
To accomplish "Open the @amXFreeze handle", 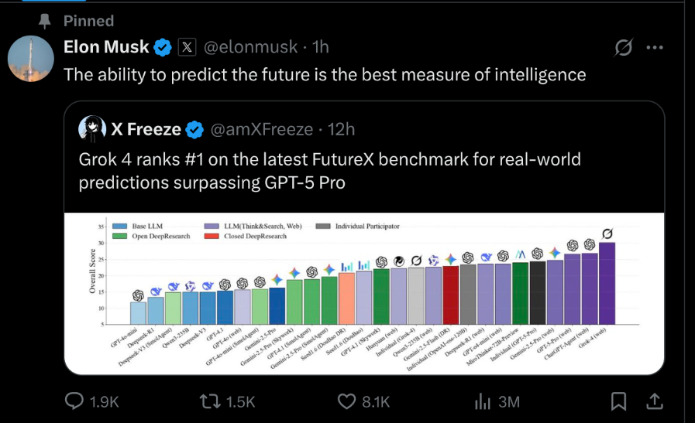I will pyautogui.click(x=262, y=129).
